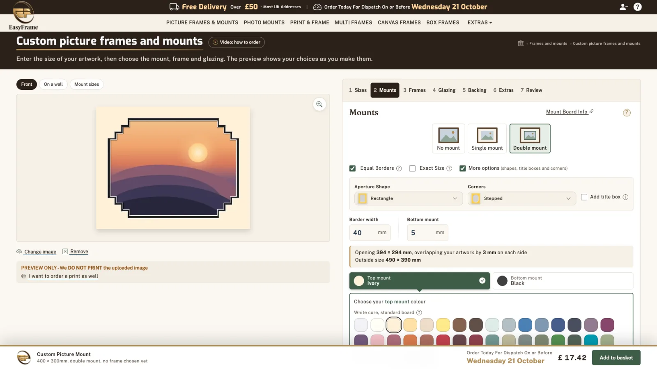
Task: Click the Equal Borders info icon
Action: 399,169
